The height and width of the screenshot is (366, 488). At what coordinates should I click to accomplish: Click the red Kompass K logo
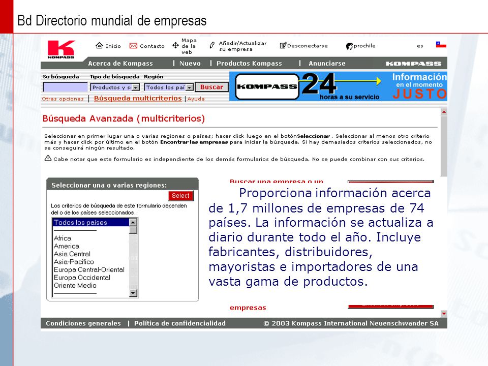(x=61, y=49)
